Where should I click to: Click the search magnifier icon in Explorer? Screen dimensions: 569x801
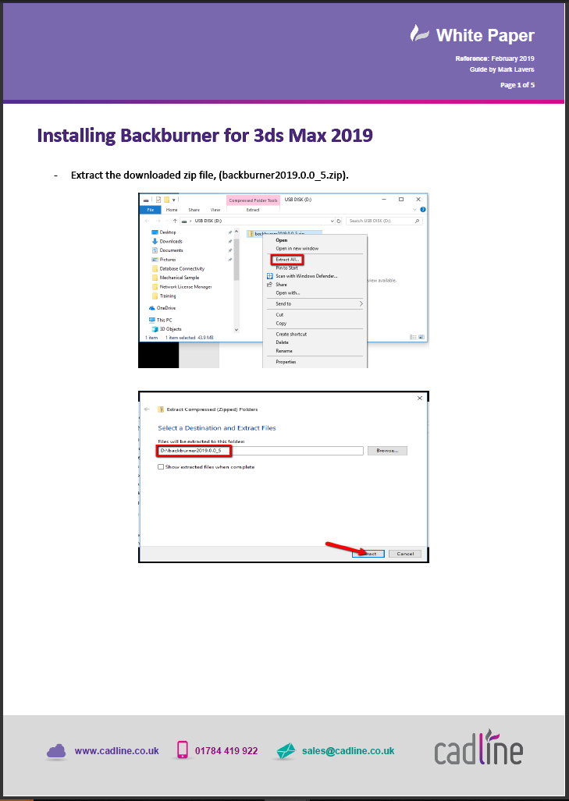pos(417,222)
